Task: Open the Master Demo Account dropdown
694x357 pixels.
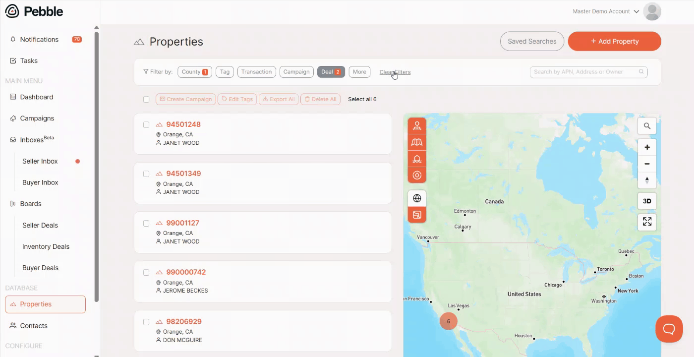Action: 606,11
